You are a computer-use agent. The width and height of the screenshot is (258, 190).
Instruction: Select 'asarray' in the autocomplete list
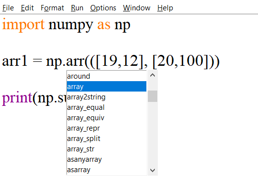point(107,170)
